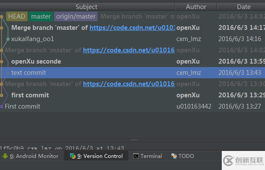Click date 2016/6/3 13:27
The width and height of the screenshot is (265, 170).
239,106
